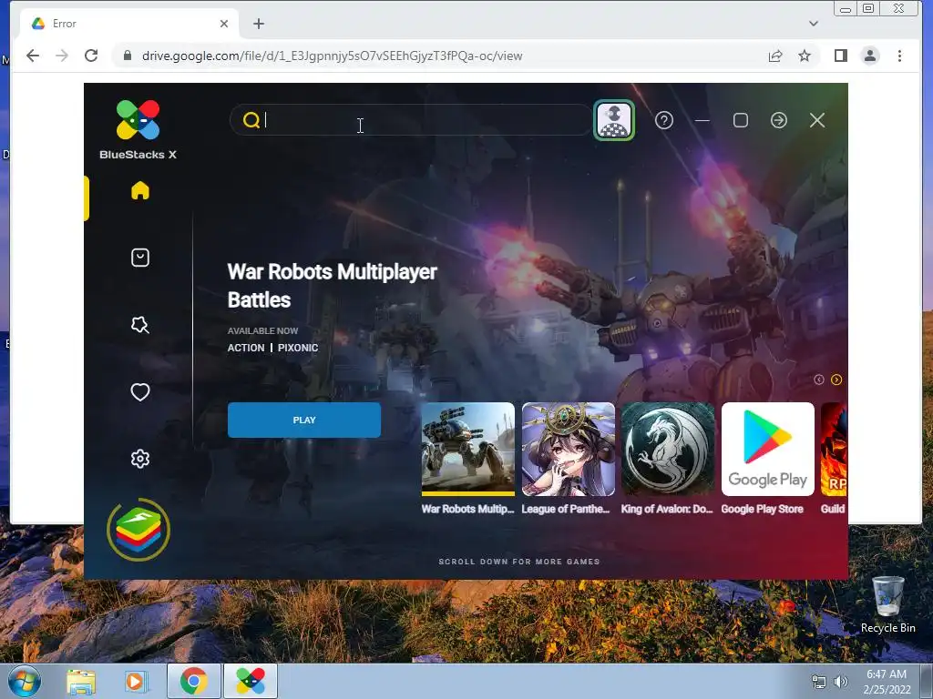The image size is (933, 699).
Task: Click the circled arrow icon in BlueStacks header
Action: [779, 121]
